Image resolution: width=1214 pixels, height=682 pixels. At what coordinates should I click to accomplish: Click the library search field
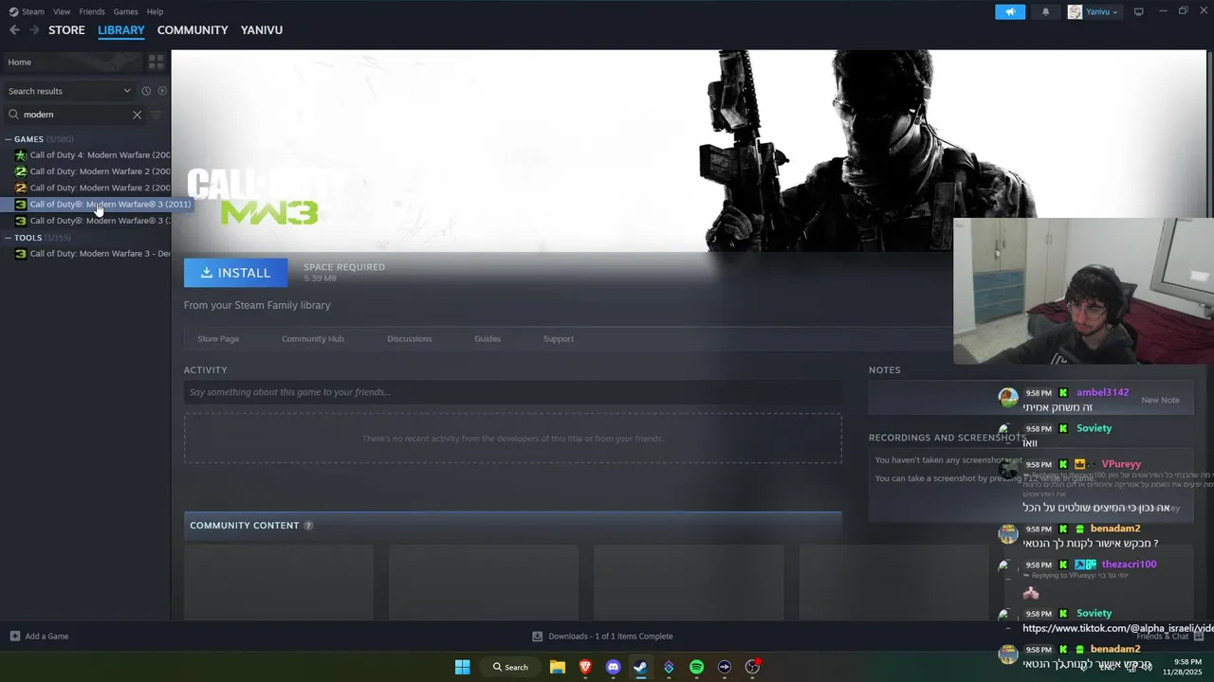coord(76,115)
